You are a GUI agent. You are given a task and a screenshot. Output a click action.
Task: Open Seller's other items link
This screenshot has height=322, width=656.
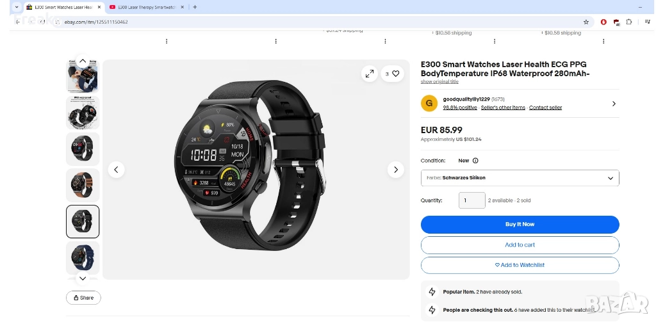[x=503, y=108]
